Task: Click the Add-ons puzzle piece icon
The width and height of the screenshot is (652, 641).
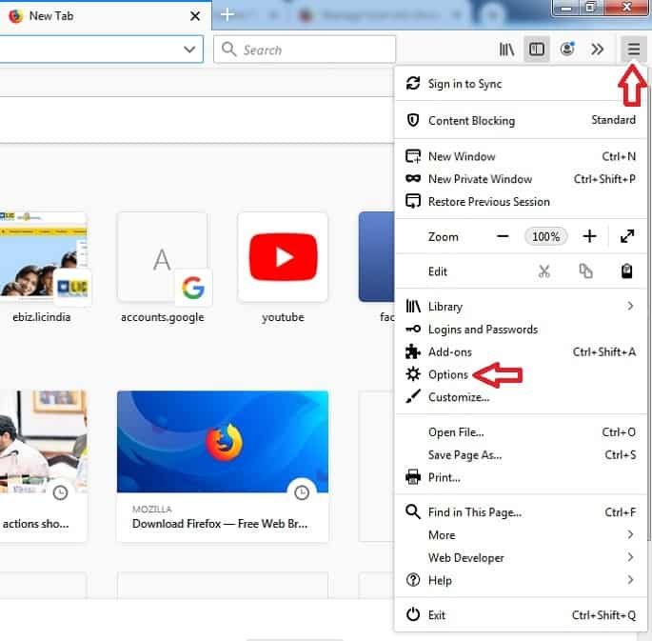Action: click(x=412, y=351)
